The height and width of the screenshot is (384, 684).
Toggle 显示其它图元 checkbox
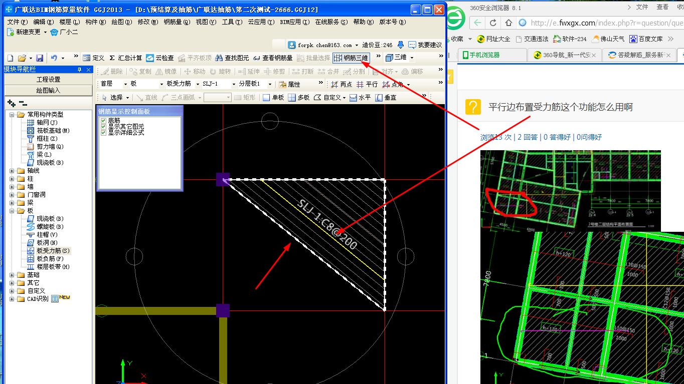tap(103, 127)
